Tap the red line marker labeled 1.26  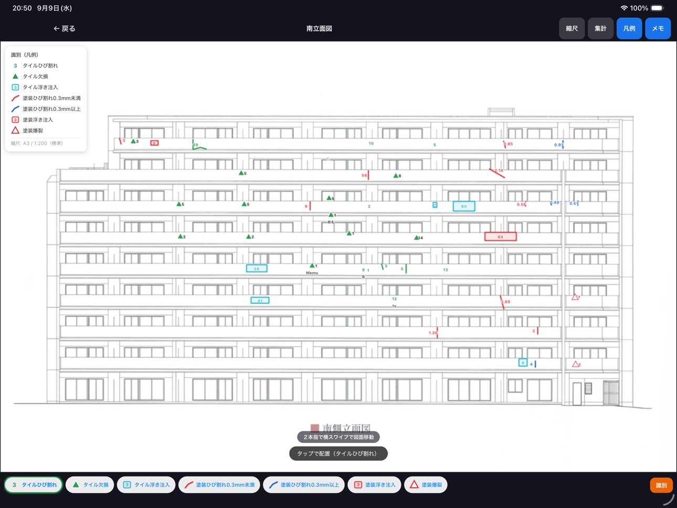[x=434, y=332]
